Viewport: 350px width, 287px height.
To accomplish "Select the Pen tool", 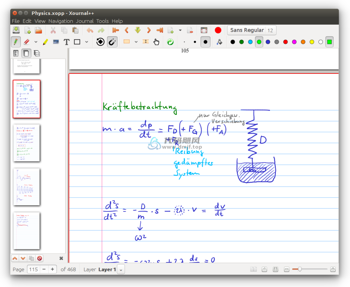I will coord(16,42).
